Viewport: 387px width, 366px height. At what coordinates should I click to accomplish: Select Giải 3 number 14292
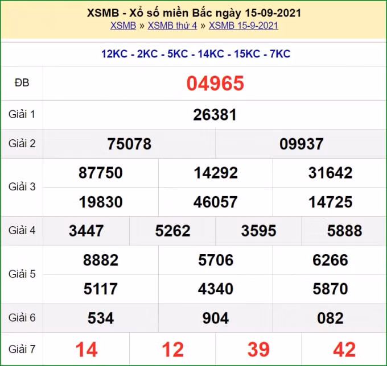[x=216, y=173]
